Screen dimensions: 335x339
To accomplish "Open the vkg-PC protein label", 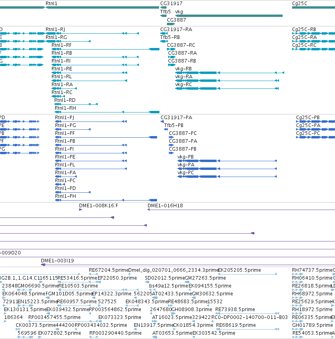I will [186, 173].
